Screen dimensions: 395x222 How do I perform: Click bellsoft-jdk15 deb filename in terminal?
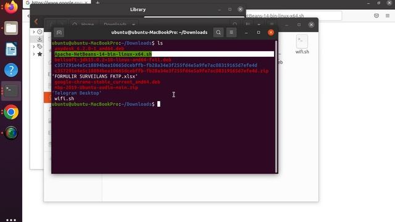click(x=113, y=60)
